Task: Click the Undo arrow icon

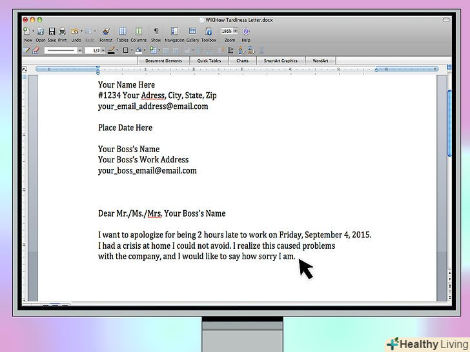Action: [x=75, y=31]
